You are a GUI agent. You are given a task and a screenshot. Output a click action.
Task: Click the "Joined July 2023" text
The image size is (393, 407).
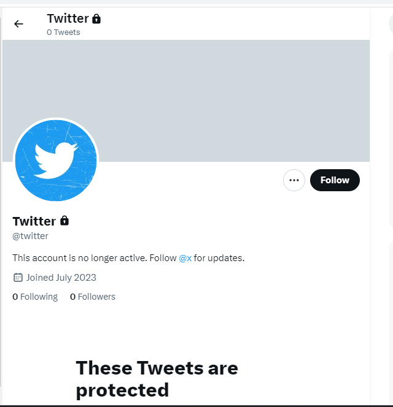tap(61, 278)
